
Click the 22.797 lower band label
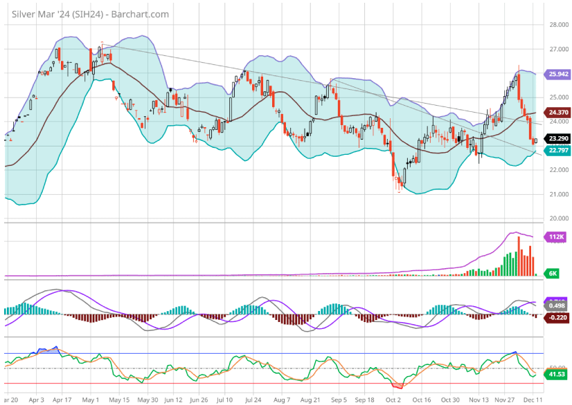557,150
